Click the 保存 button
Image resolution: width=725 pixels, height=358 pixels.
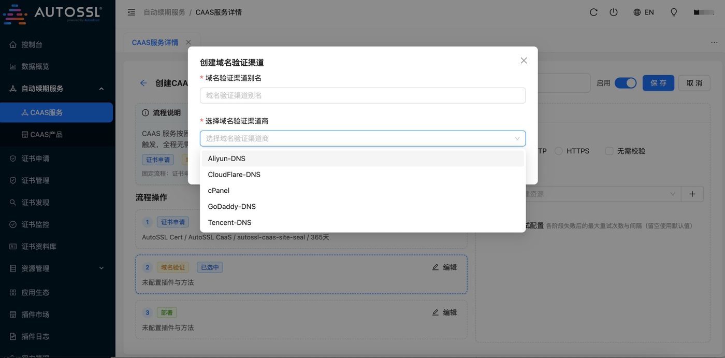coord(658,83)
